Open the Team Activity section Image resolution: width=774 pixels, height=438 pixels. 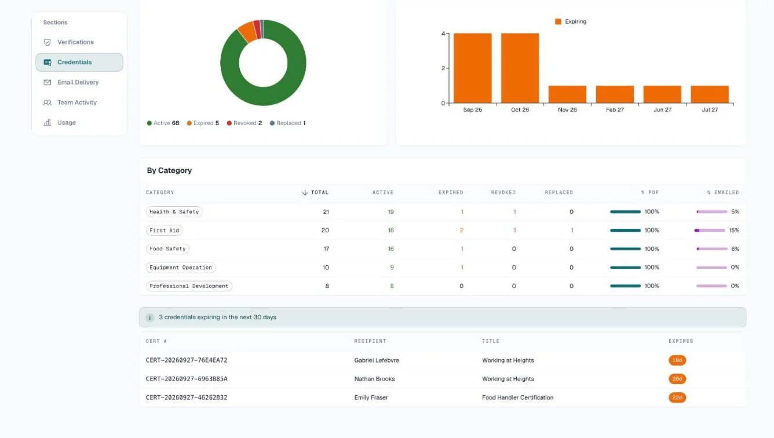pos(79,103)
